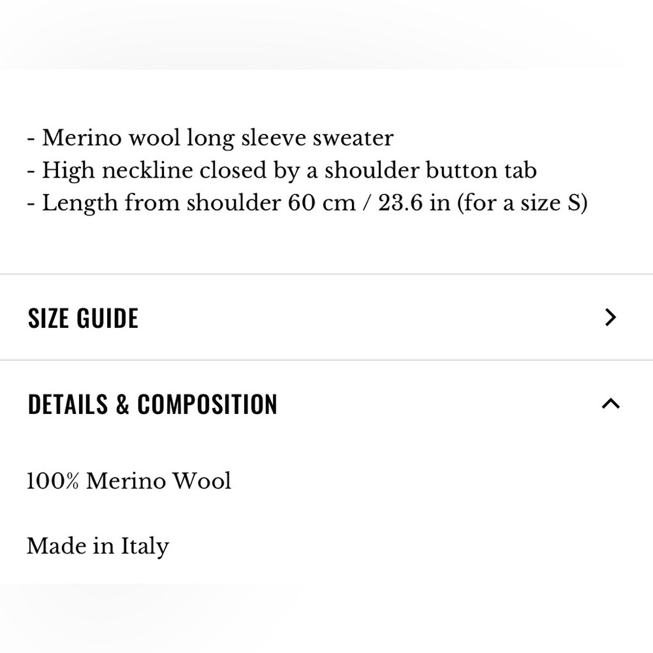Collapse the DETAILS & COMPOSITION header

[x=326, y=404]
